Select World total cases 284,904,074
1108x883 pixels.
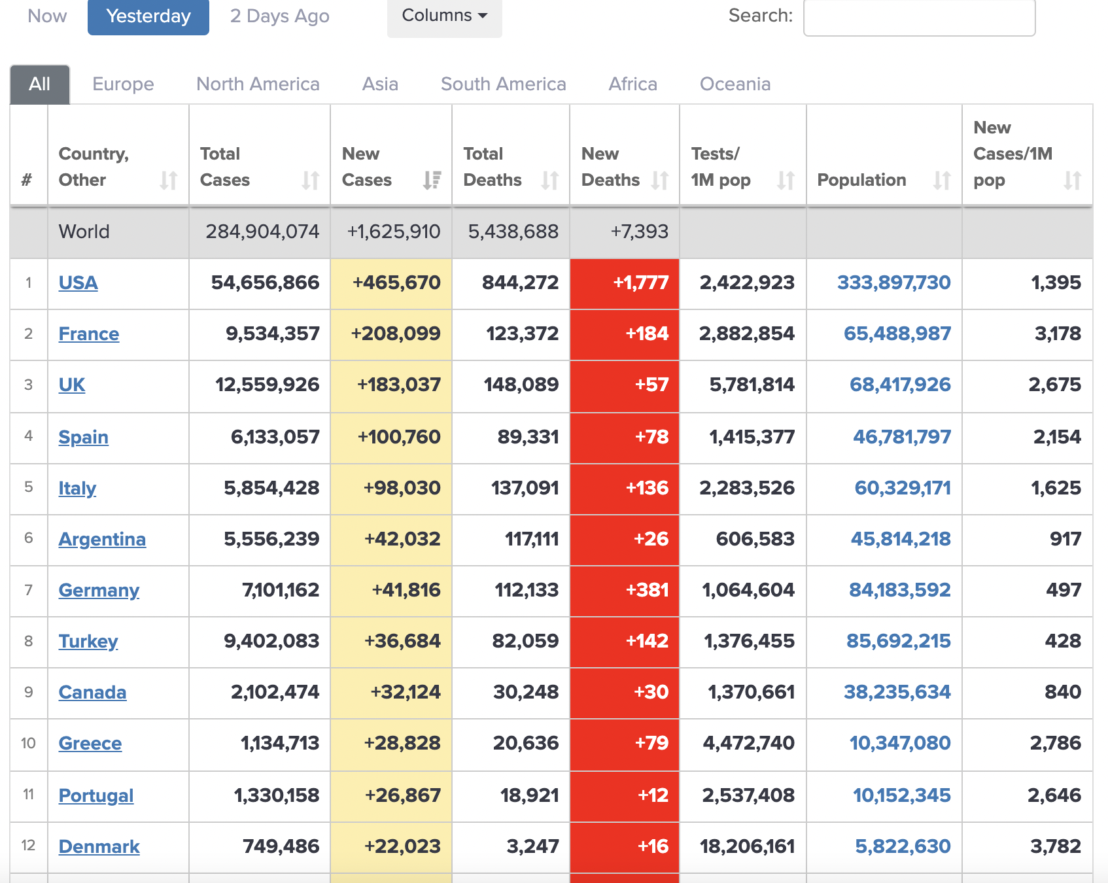pyautogui.click(x=262, y=232)
